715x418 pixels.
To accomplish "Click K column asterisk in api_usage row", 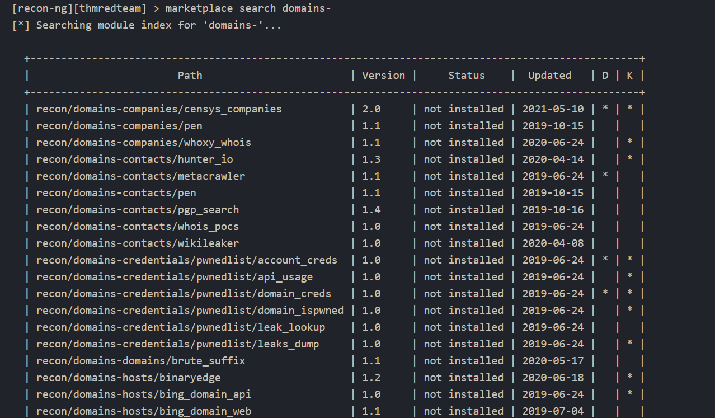I will pos(629,276).
